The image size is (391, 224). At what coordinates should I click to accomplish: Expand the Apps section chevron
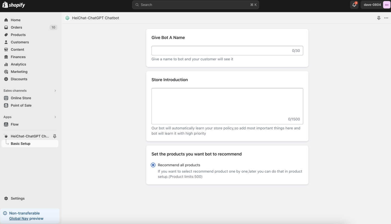[x=55, y=117]
